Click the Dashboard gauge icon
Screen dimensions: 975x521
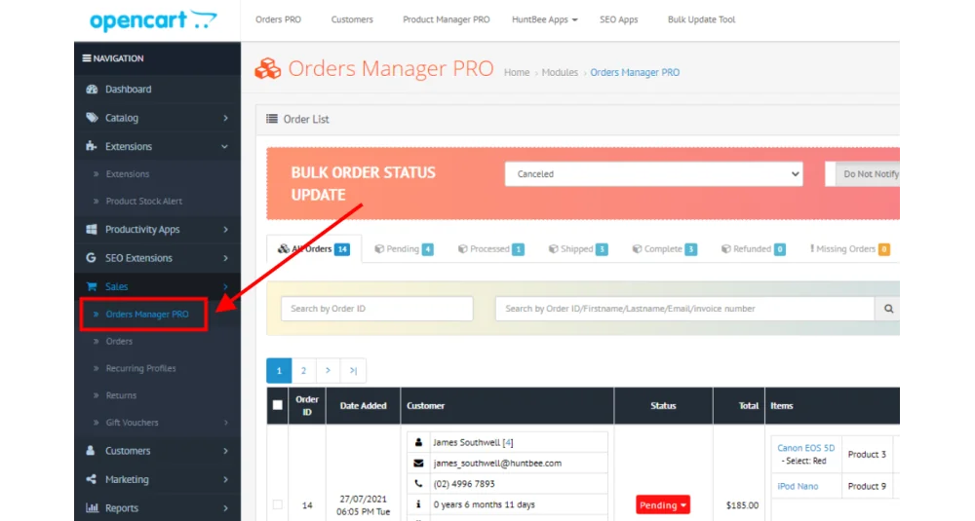pyautogui.click(x=92, y=89)
